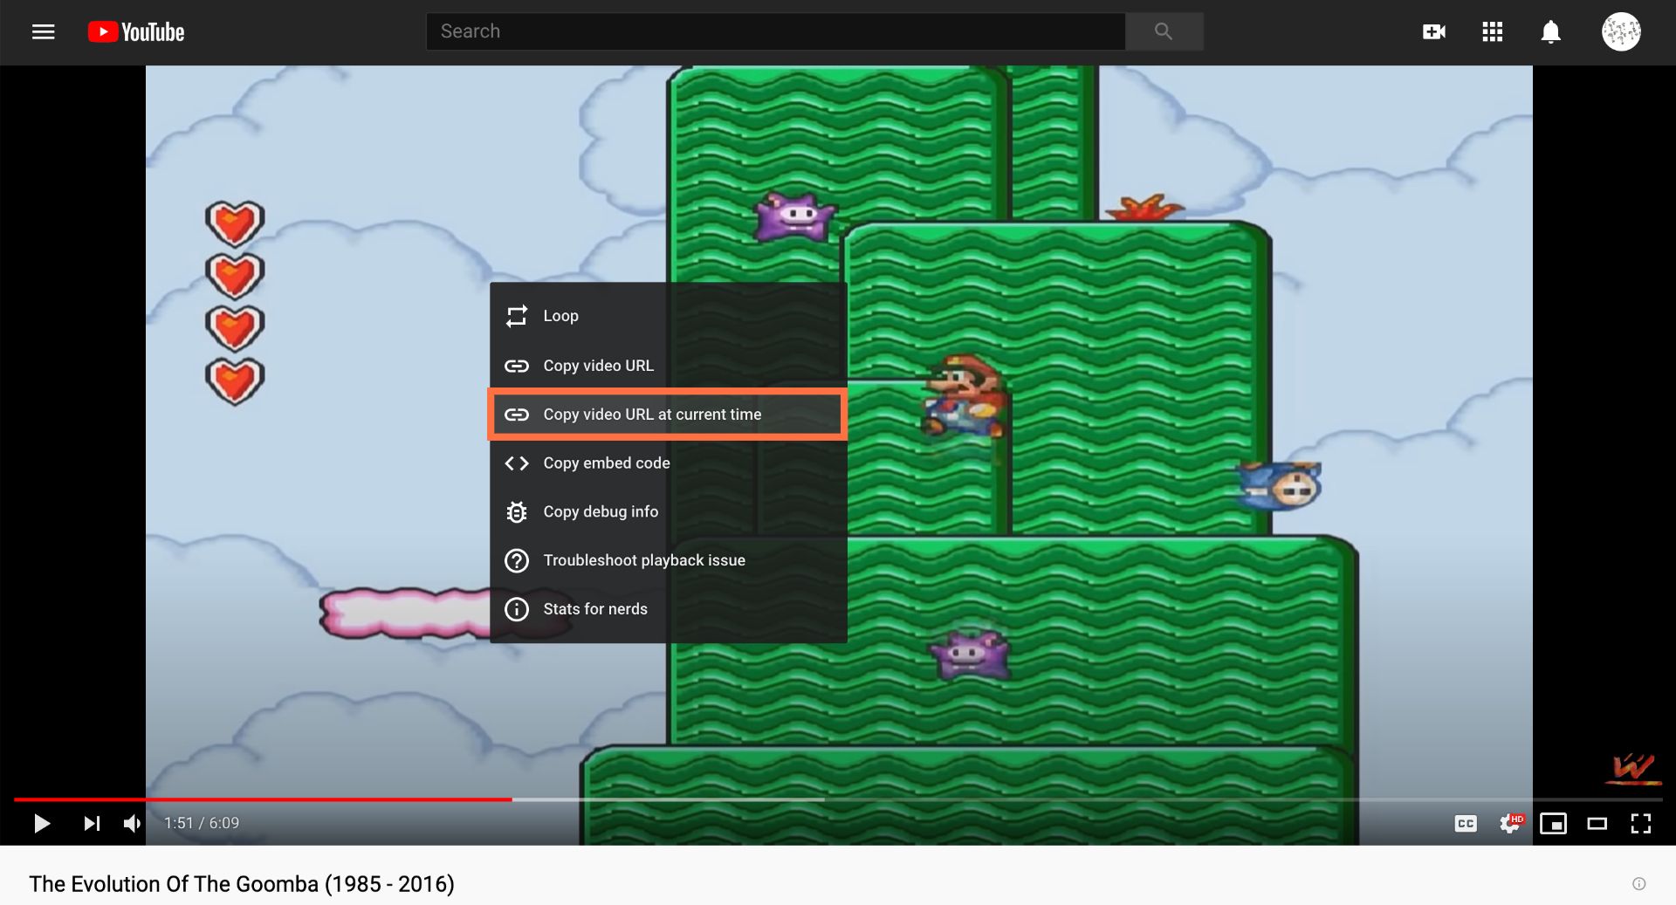Open the YouTube apps grid

click(1492, 32)
